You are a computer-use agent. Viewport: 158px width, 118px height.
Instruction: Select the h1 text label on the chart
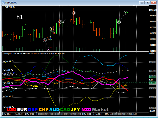pos(20,17)
